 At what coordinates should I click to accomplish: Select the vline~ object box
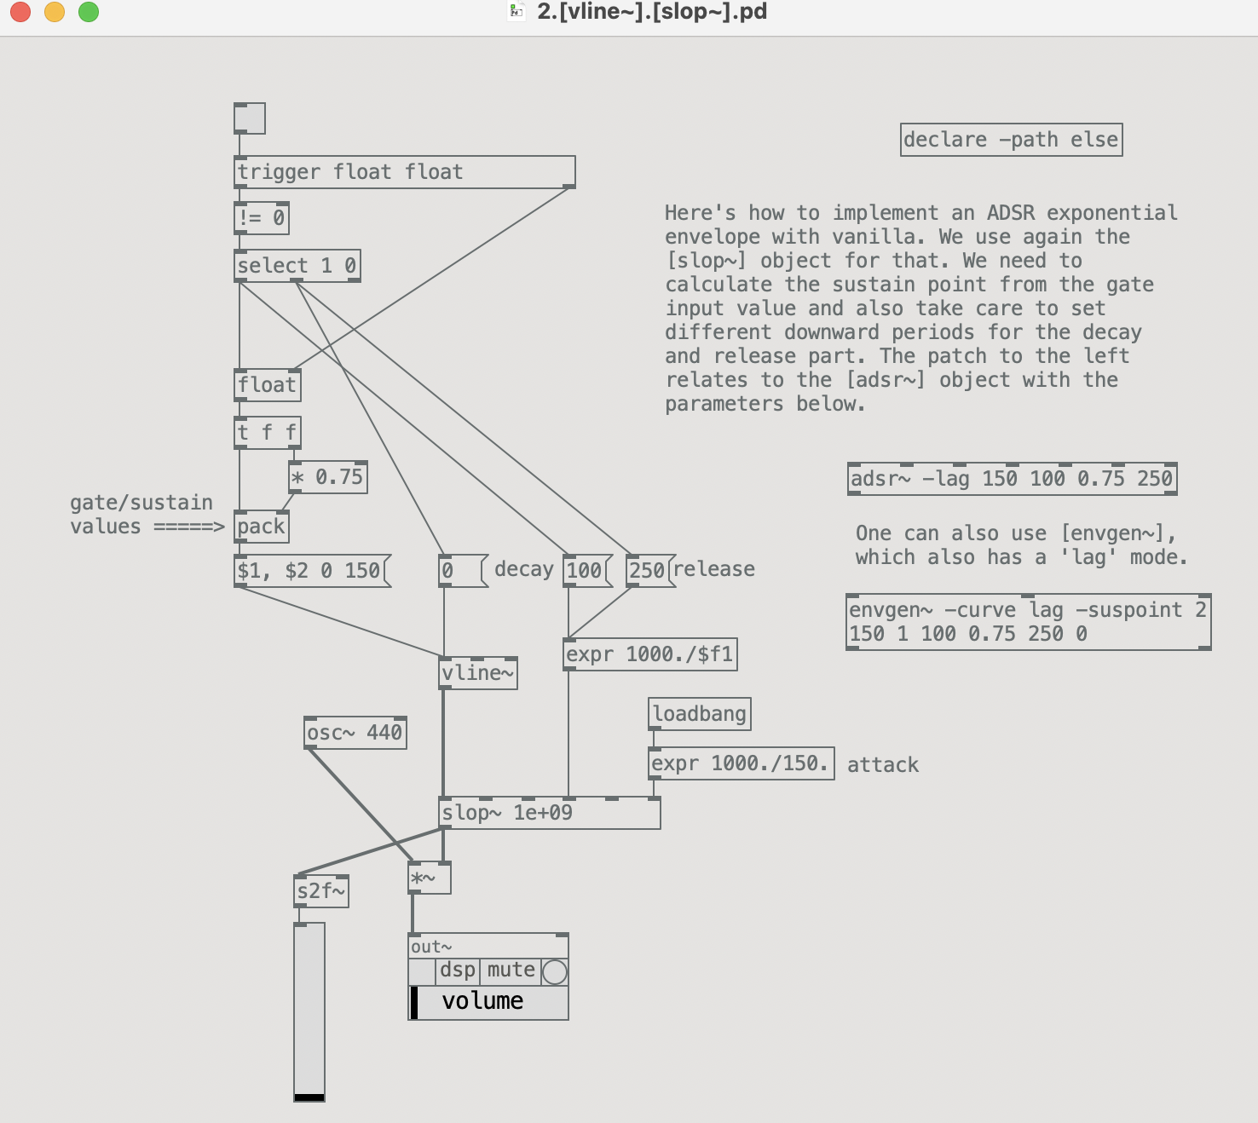[478, 673]
